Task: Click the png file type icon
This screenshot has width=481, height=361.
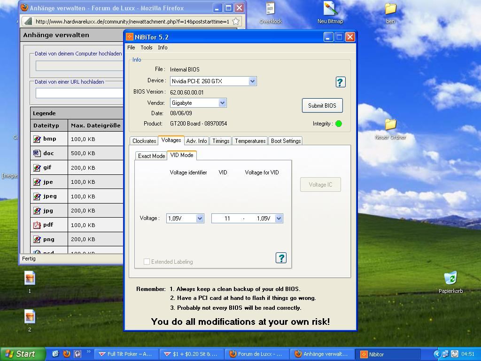Action: point(37,239)
